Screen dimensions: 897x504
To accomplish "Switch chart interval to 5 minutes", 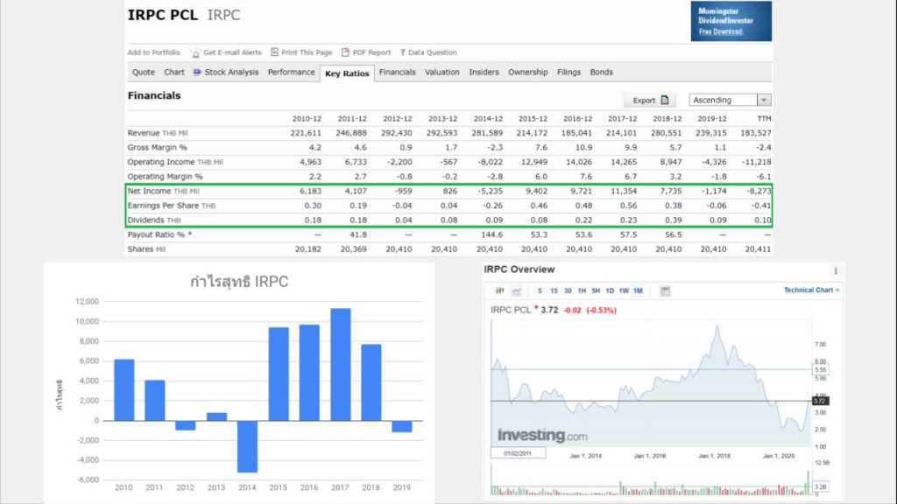I will pyautogui.click(x=540, y=290).
